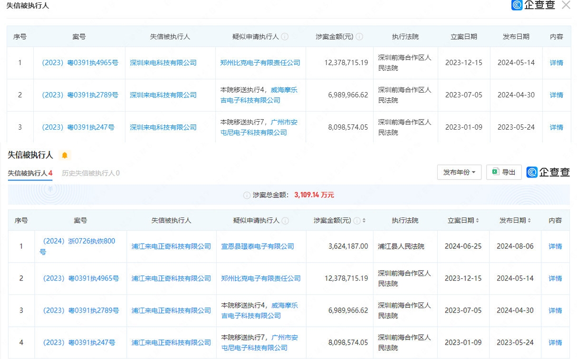
Task: Open 浦江来电正奇科技有限公司 link in the 执4965号 row
Action: 171,278
